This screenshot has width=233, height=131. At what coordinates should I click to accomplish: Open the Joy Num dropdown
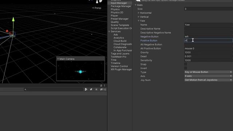tap(208, 80)
